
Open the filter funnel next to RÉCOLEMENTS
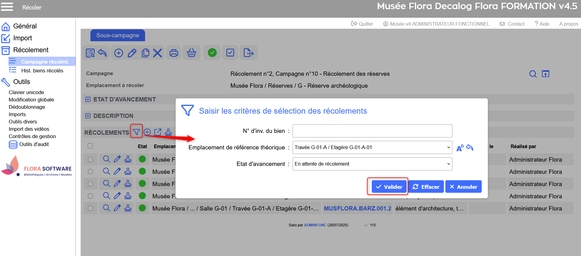click(136, 132)
